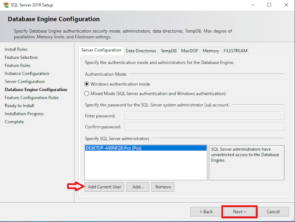Open the Data Directories tab
This screenshot has height=222, width=295.
(x=141, y=51)
